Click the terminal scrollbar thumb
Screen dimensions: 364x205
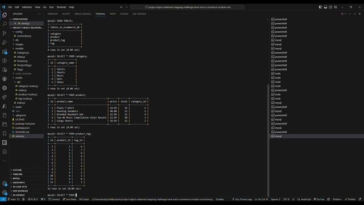point(268,141)
